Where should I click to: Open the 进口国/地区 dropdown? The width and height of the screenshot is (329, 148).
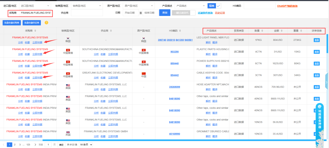coord(35,6)
